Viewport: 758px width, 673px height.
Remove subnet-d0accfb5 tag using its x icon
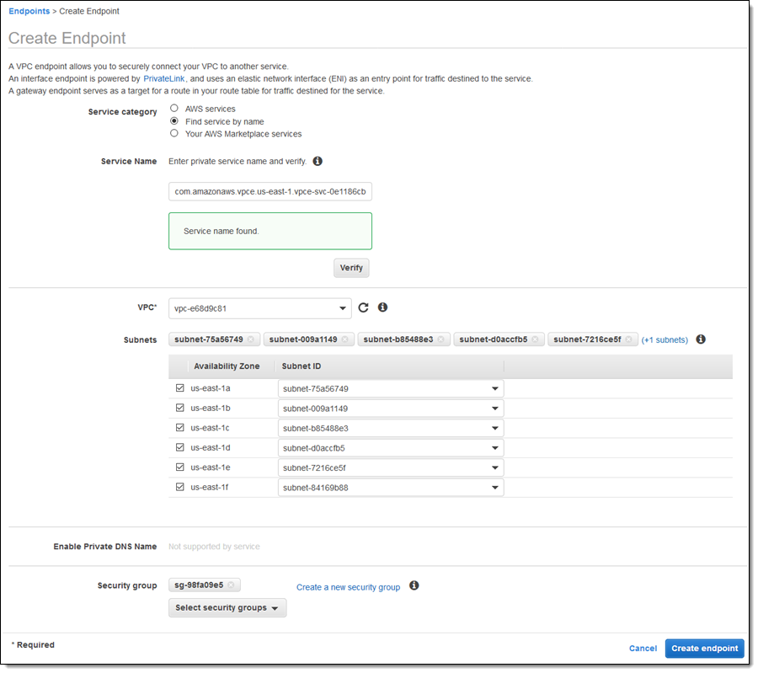535,340
